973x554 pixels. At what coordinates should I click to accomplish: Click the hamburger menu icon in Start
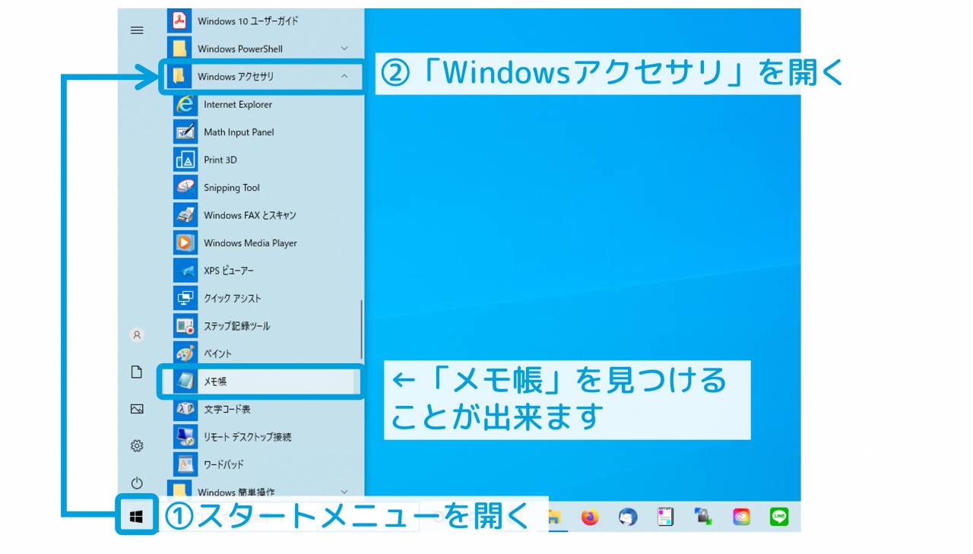tap(137, 30)
